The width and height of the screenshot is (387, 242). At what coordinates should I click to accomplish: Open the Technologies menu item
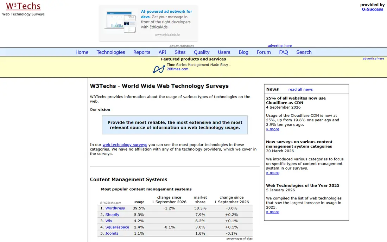tap(111, 52)
